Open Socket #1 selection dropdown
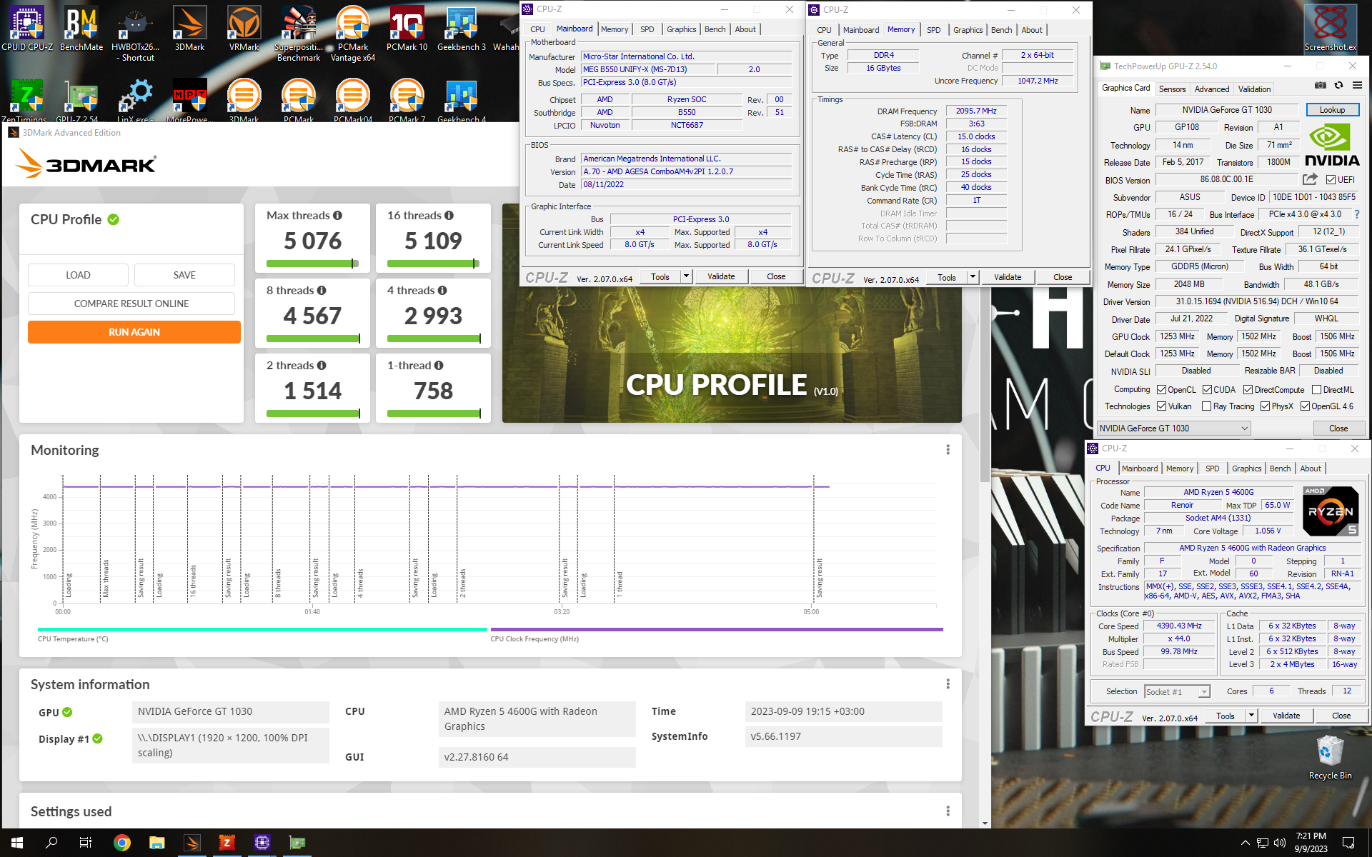Image resolution: width=1372 pixels, height=857 pixels. coord(1177,691)
